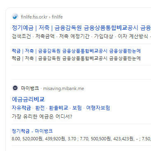
Task: Open the 정기예금 | 저축 | 금융감독원 result title
Action: click(81, 28)
